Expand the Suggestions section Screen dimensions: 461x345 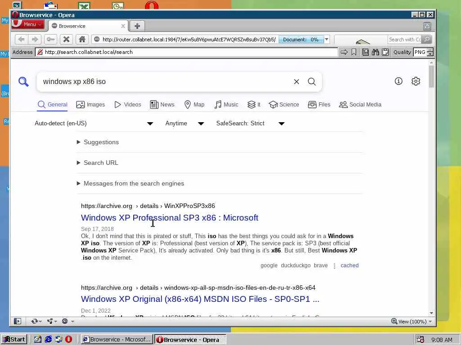coord(98,142)
